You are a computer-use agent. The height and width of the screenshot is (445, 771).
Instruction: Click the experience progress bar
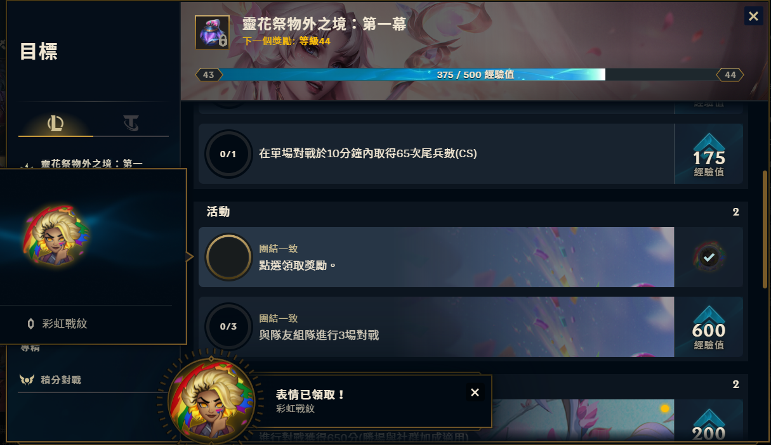click(470, 75)
